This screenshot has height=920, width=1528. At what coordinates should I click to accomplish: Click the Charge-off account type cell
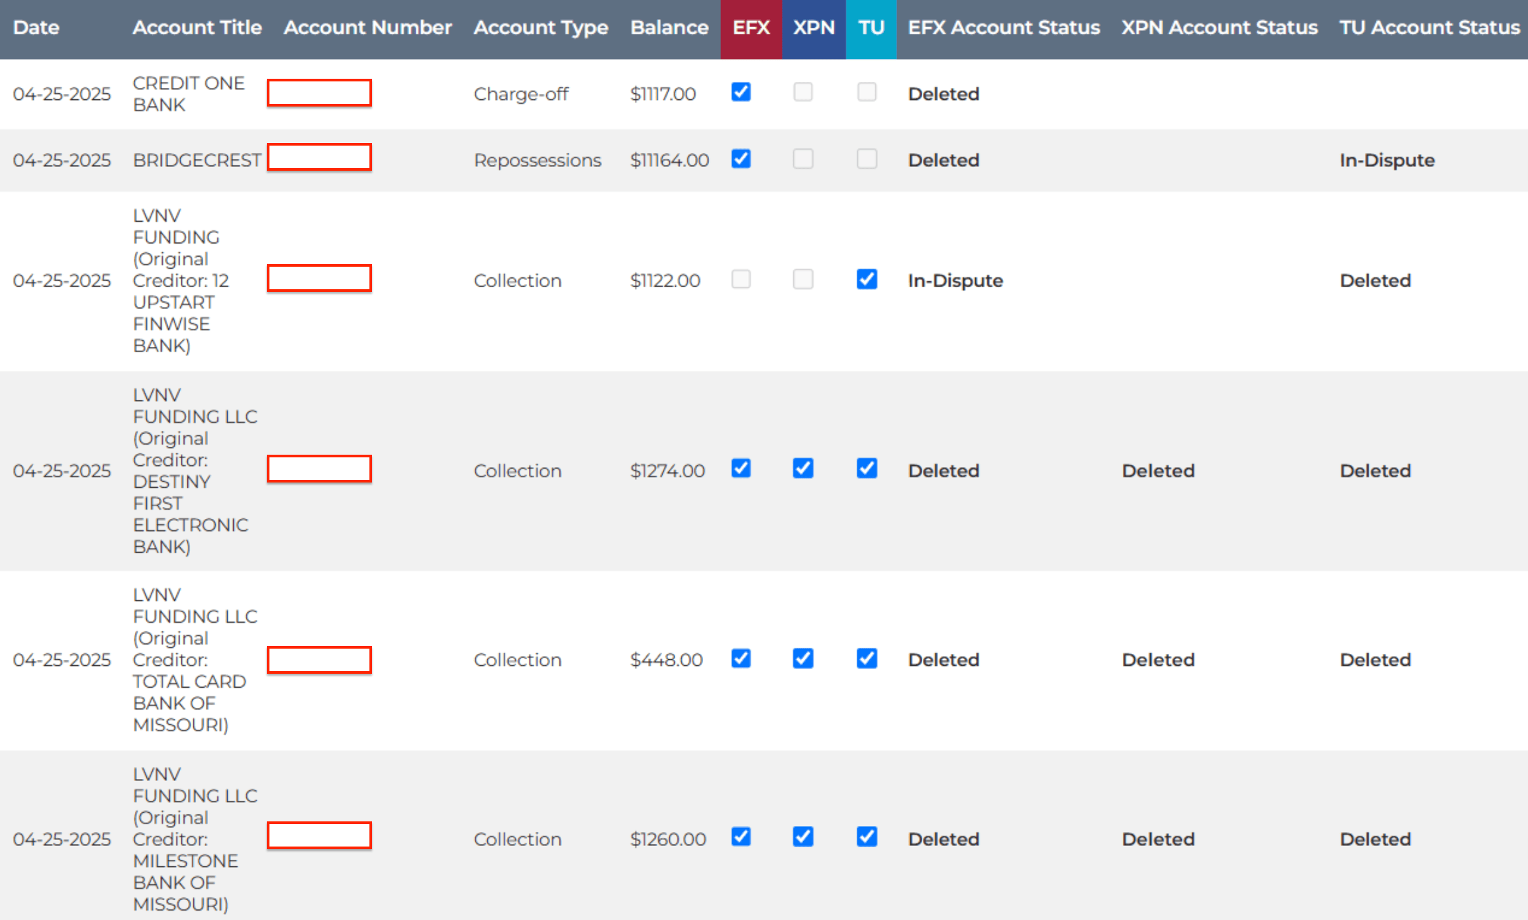(x=521, y=94)
